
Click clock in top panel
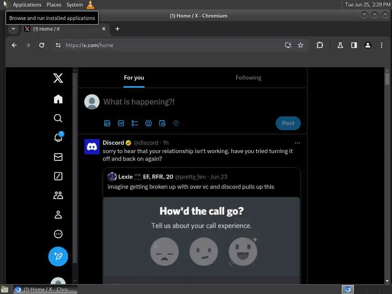tap(367, 5)
